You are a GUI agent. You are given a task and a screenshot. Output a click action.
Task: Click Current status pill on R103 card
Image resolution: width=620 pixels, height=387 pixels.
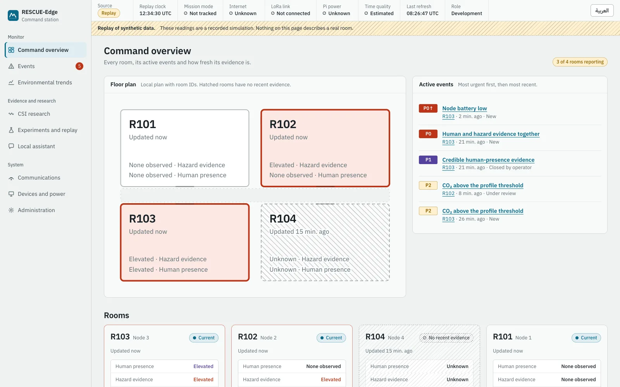[x=204, y=338]
